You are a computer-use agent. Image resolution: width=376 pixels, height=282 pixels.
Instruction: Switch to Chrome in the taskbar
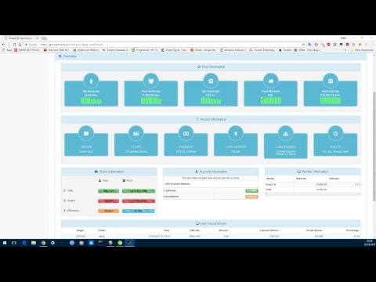[43, 243]
